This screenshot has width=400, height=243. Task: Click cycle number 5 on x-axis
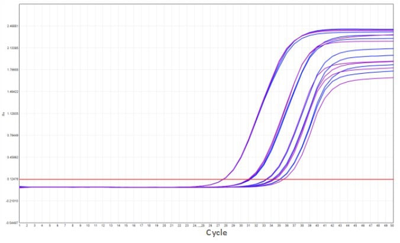(50, 225)
